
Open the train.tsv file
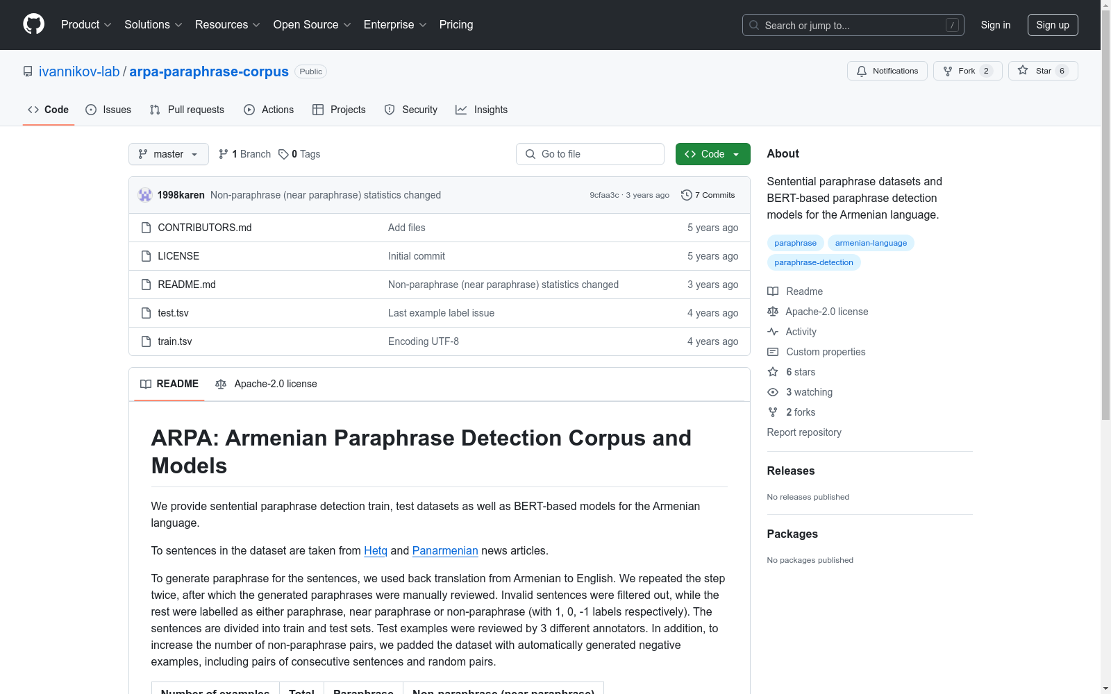(x=175, y=341)
